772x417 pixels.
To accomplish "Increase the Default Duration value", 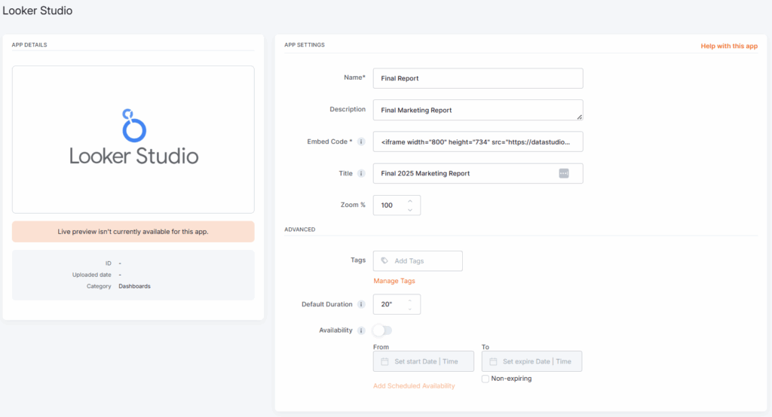I will pyautogui.click(x=410, y=300).
